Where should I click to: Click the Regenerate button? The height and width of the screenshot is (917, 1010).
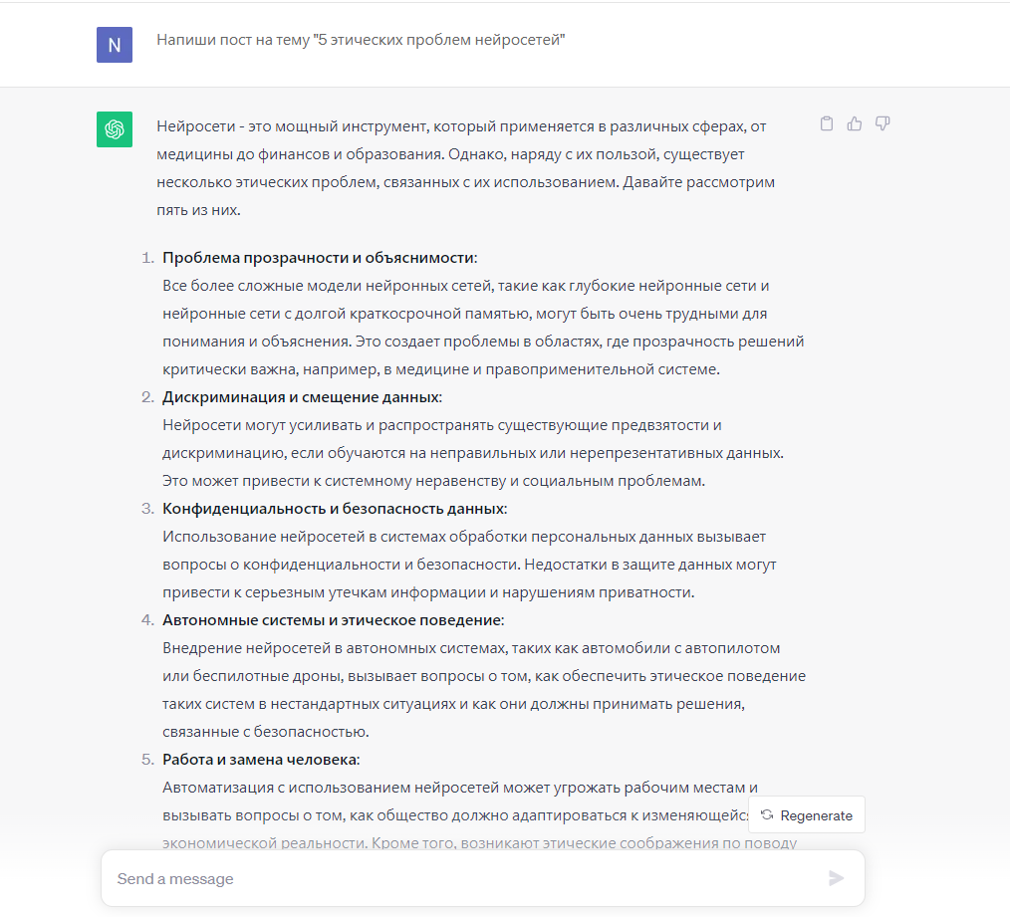point(807,815)
